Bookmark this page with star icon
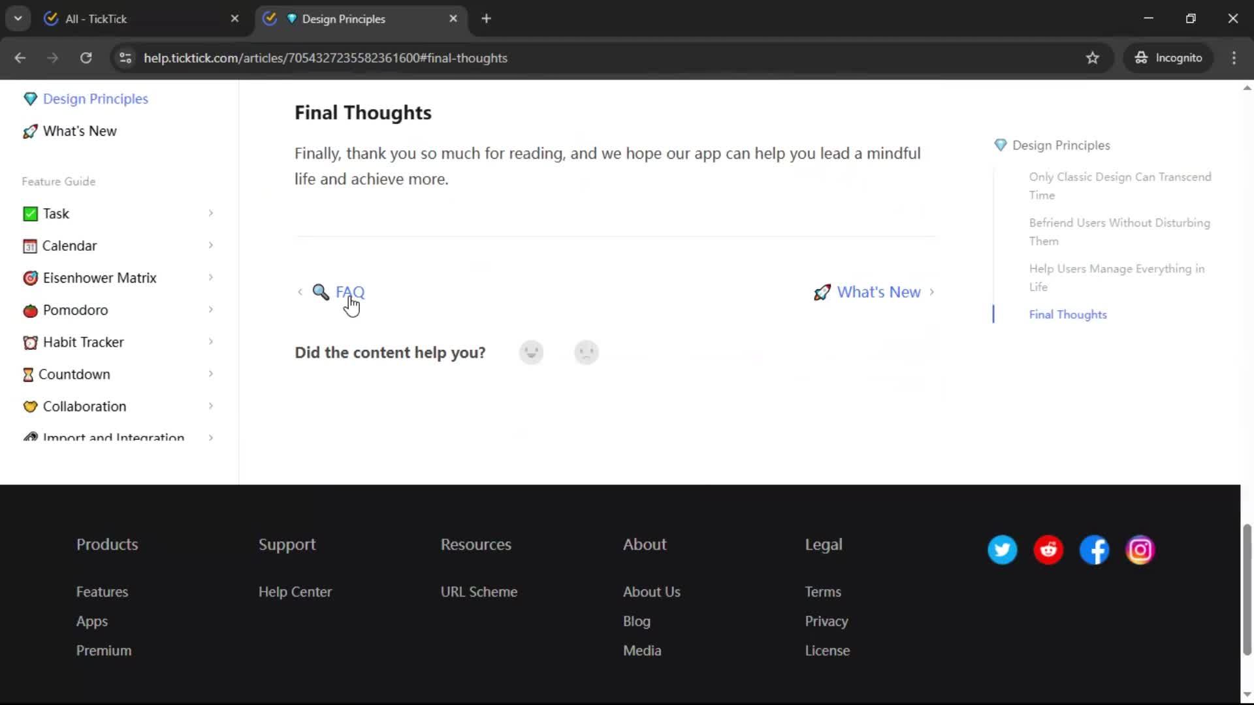Image resolution: width=1254 pixels, height=705 pixels. pyautogui.click(x=1092, y=58)
